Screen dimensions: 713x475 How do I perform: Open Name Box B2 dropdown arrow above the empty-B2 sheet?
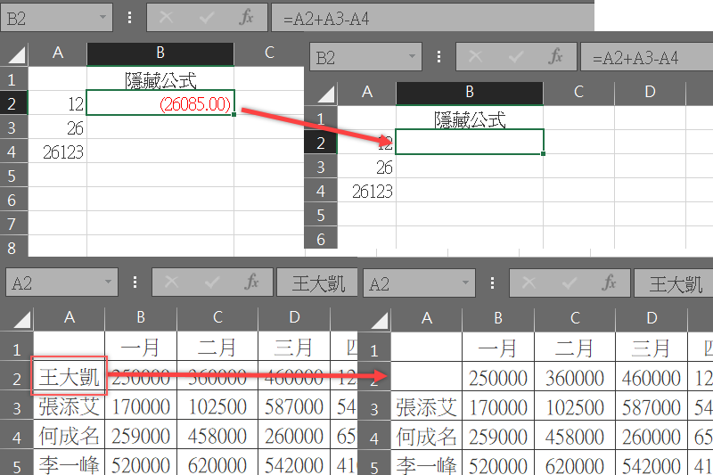(412, 56)
